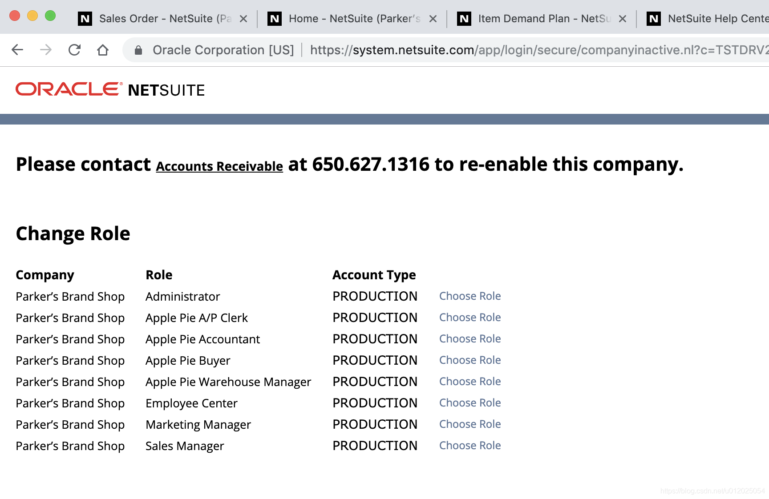This screenshot has height=499, width=769.
Task: Click PRODUCTION in the Sales Manager row
Action: pos(375,446)
